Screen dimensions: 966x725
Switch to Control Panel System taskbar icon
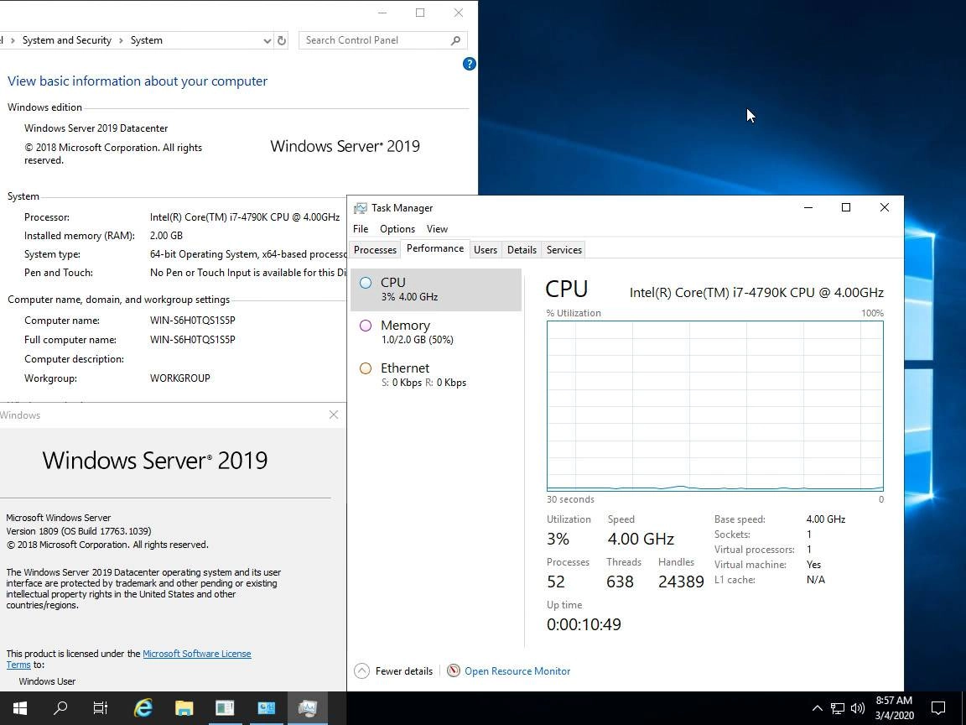pos(266,707)
